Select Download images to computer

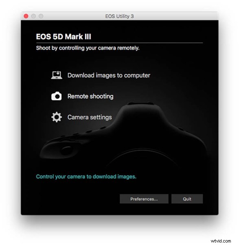tap(109, 75)
